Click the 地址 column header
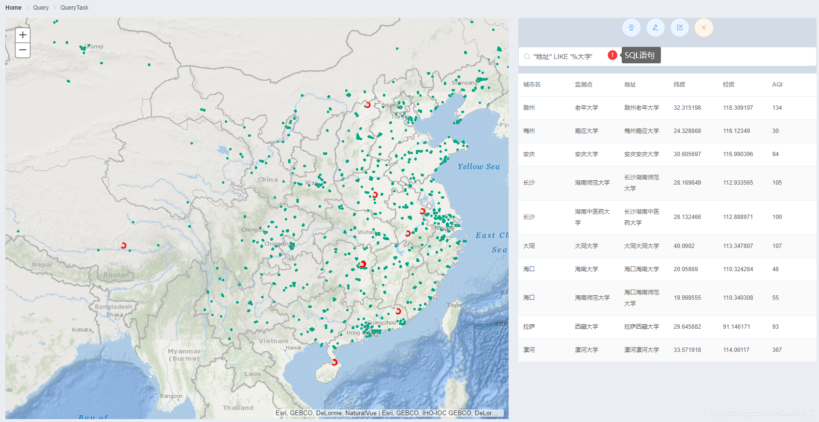 (x=630, y=85)
